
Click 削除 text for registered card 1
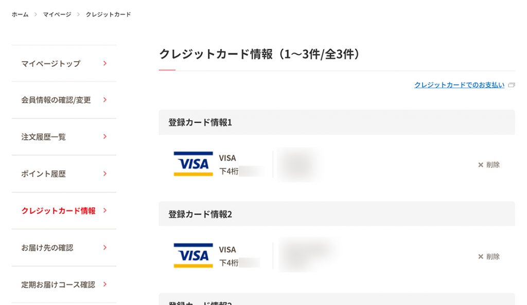[x=493, y=164]
